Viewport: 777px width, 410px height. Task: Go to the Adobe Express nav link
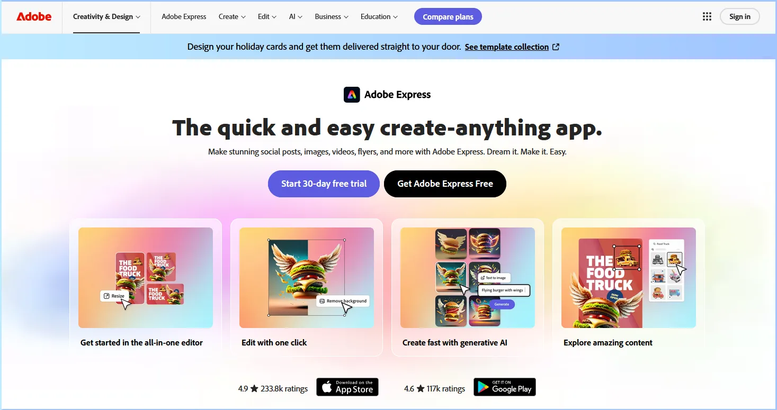click(x=184, y=16)
